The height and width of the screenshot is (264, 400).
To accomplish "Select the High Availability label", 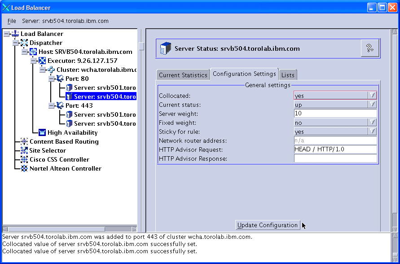I will click(x=72, y=132).
